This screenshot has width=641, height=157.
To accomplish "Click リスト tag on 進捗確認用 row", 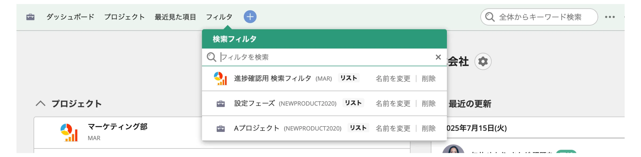I will 349,78.
